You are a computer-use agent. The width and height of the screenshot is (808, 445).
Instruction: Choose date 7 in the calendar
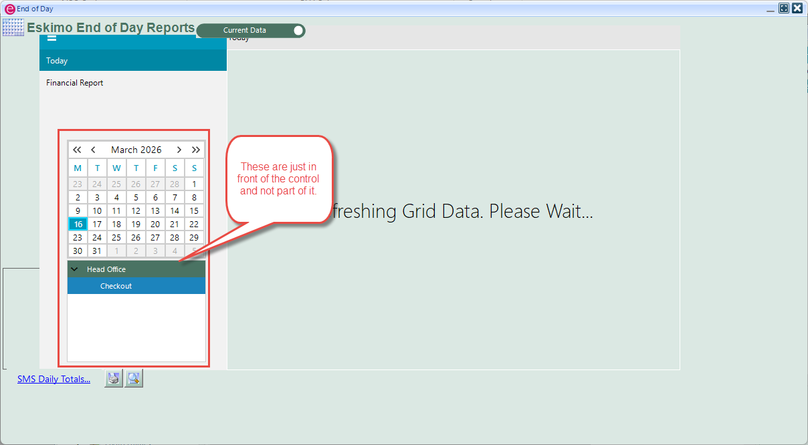175,197
